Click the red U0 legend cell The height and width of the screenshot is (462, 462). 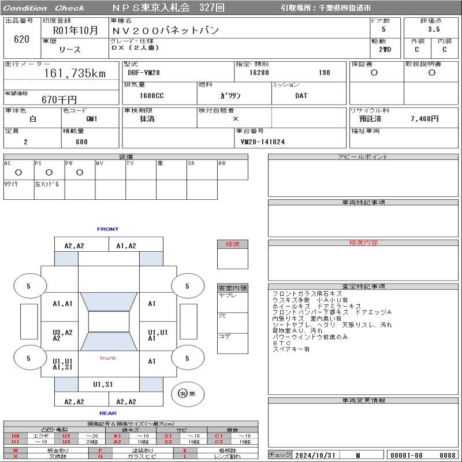tap(15, 436)
